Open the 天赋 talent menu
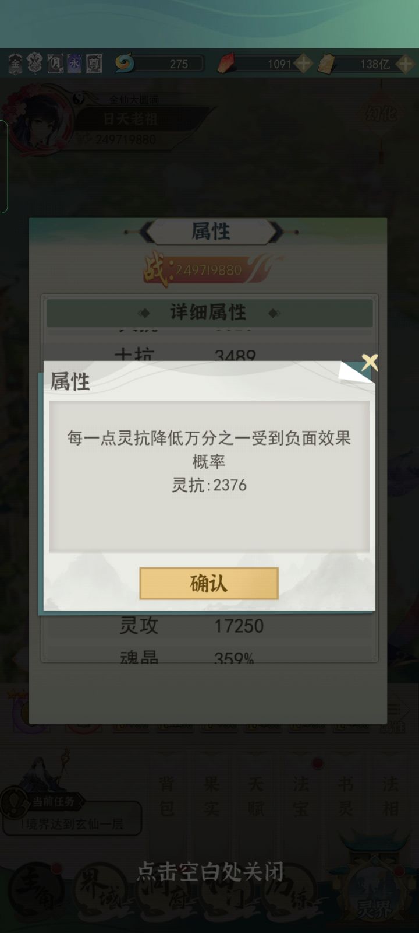Viewport: 419px width, 933px height. pos(256,796)
